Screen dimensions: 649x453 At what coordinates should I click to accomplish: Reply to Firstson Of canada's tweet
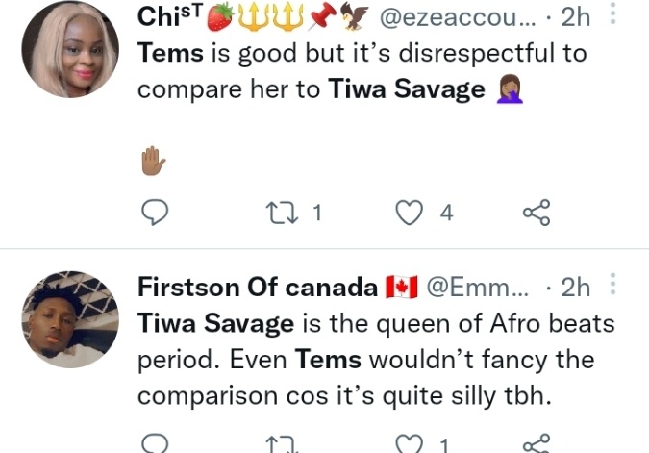point(155,444)
